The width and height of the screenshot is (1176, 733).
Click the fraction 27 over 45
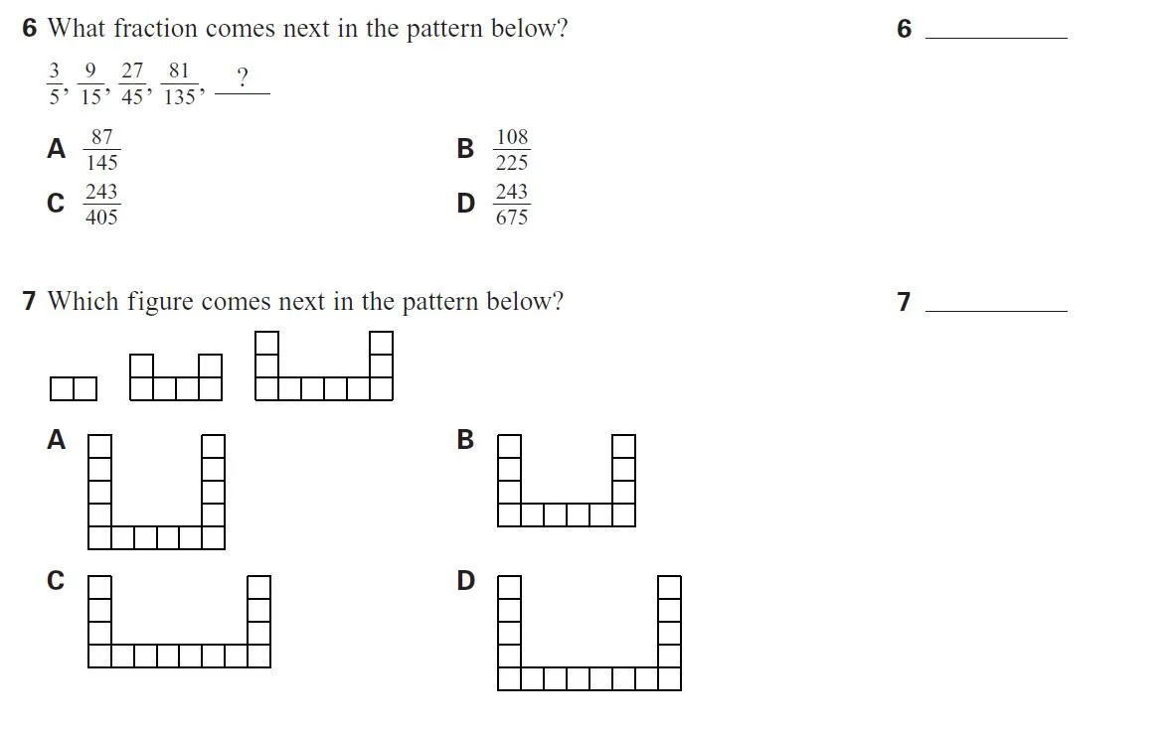pos(133,83)
